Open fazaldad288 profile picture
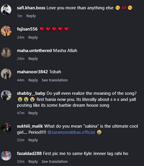This screenshot has height=166, width=144. (x=6, y=155)
